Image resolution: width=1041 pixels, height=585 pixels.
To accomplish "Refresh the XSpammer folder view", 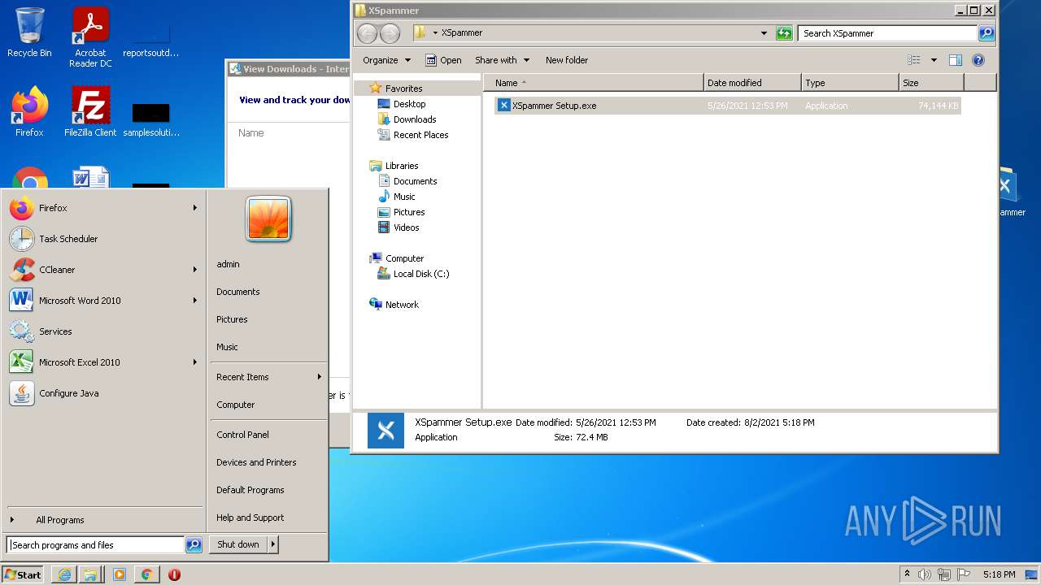I will point(784,33).
